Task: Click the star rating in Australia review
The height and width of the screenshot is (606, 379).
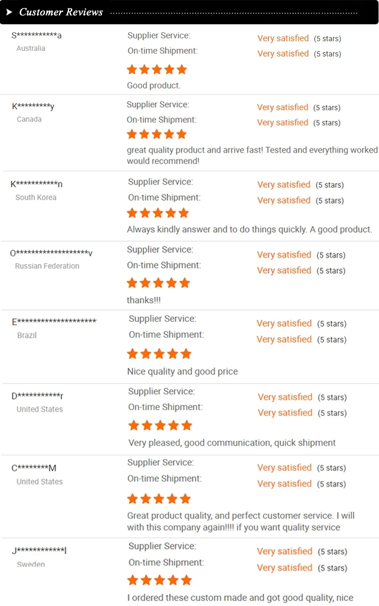Action: (x=157, y=70)
